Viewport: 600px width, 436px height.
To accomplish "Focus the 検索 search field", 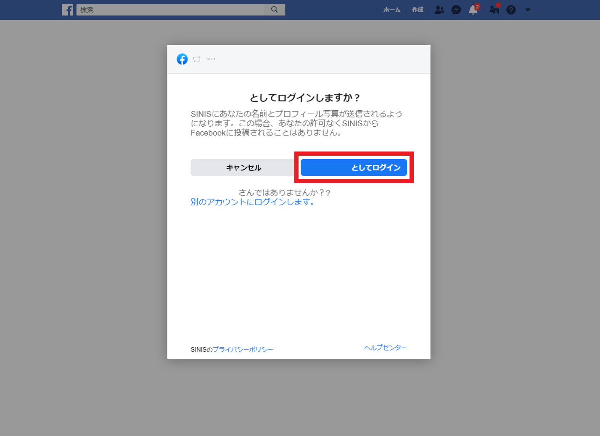I will coord(170,10).
